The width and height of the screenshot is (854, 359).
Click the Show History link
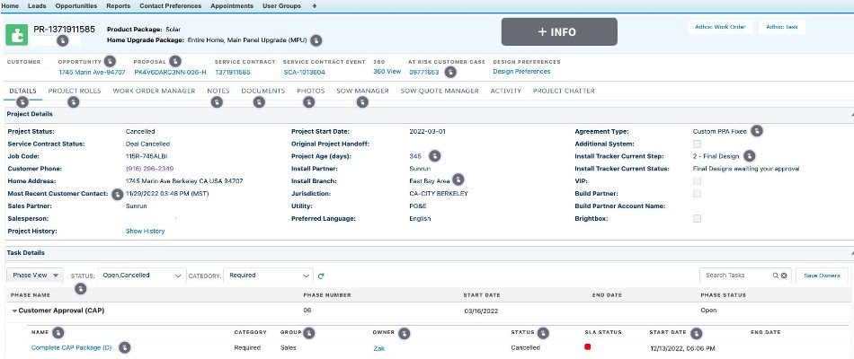[x=145, y=232]
